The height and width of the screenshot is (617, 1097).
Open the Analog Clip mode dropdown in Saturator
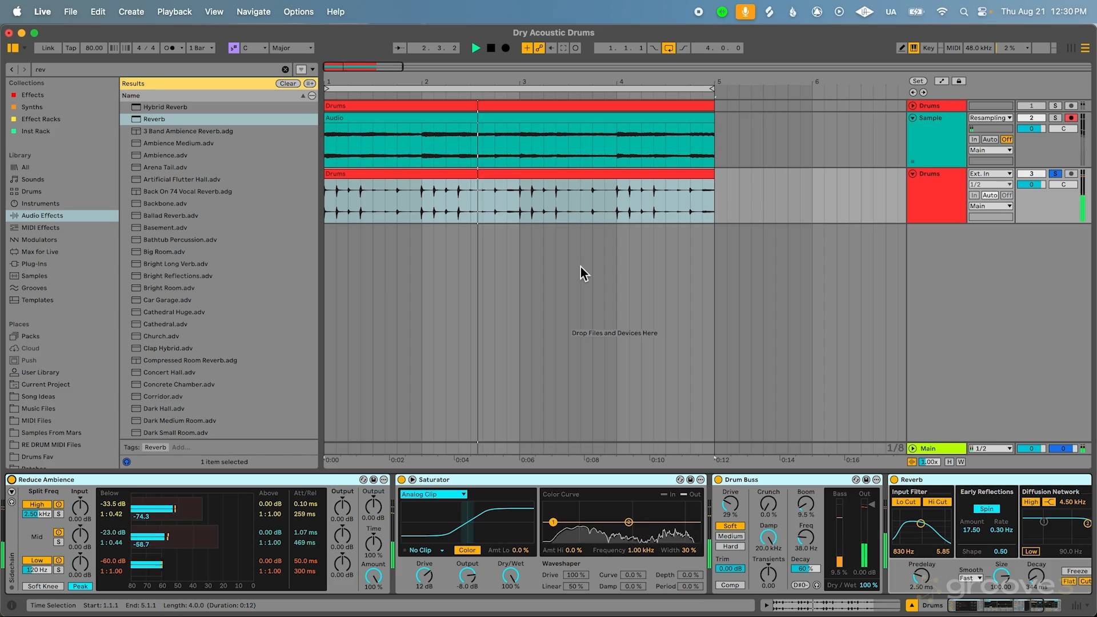point(433,494)
